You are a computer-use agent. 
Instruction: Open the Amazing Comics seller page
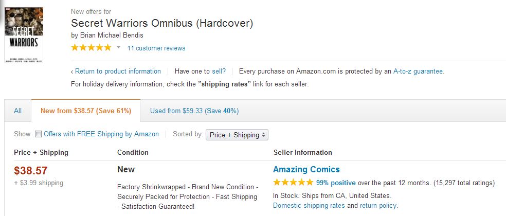coord(306,169)
